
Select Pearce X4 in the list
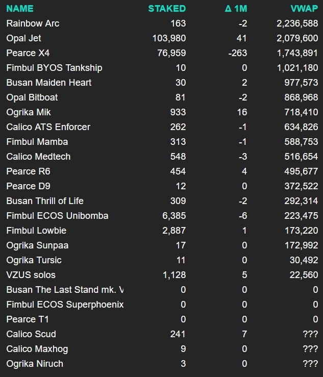pos(28,53)
